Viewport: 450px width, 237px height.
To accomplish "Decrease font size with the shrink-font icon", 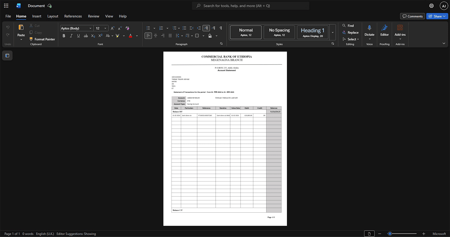I will [x=120, y=28].
